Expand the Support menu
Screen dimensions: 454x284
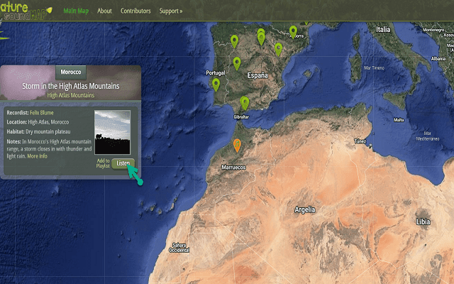(x=170, y=11)
